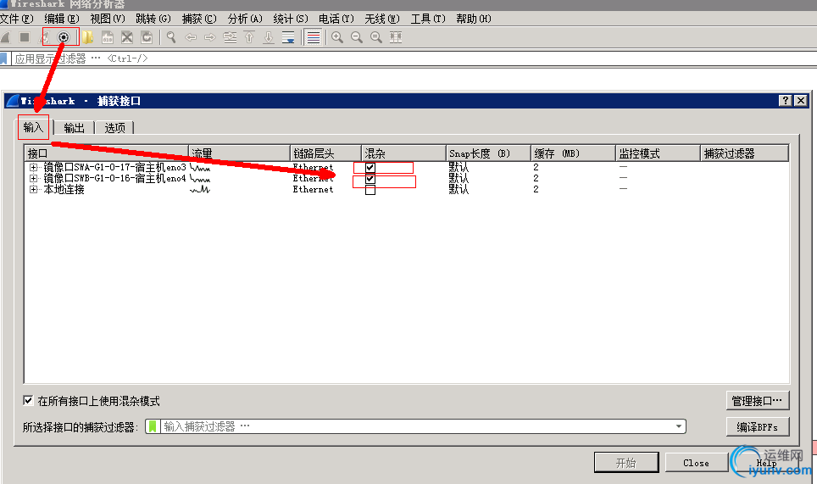817x484 pixels.
Task: Click inside the 输入捕获过滤器 input field
Action: [x=415, y=426]
